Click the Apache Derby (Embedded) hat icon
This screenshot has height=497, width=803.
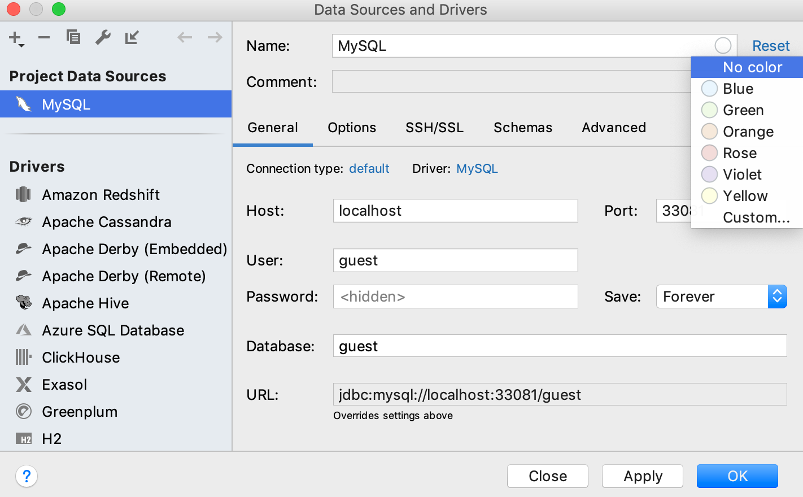pos(24,249)
